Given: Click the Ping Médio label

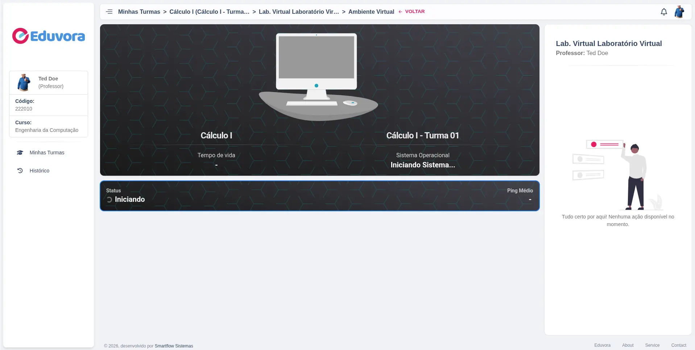Looking at the screenshot, I should [520, 191].
